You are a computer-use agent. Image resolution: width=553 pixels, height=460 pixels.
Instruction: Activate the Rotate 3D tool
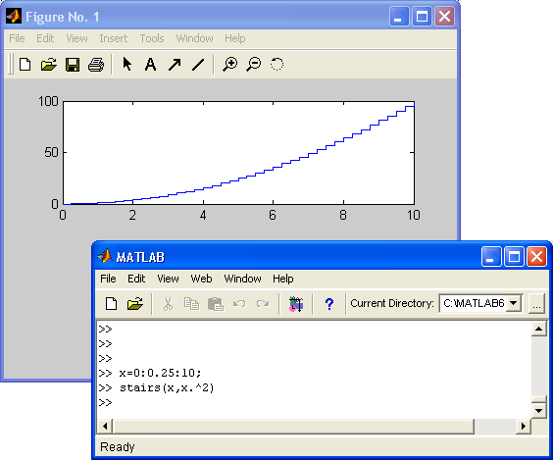click(x=276, y=64)
